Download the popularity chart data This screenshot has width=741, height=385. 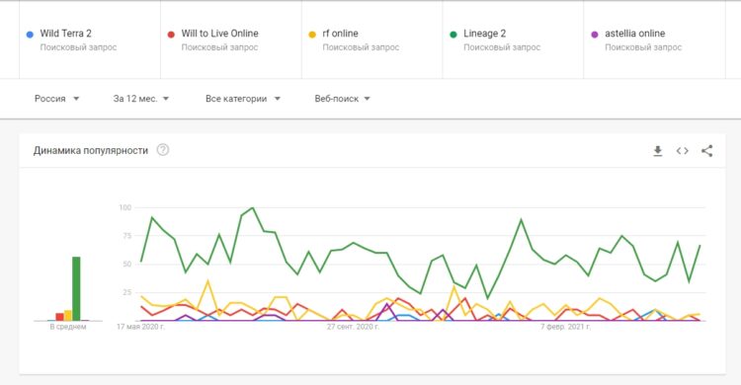click(x=657, y=151)
